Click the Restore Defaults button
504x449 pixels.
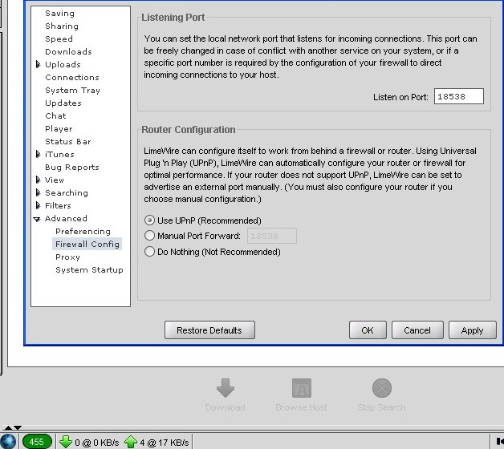coord(209,330)
